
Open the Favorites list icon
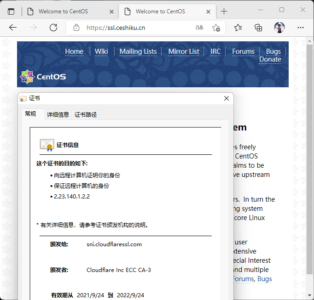pyautogui.click(x=238, y=28)
